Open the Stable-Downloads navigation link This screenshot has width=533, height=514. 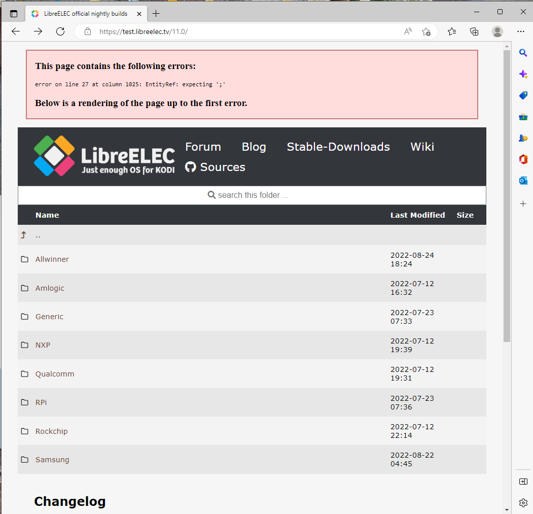click(x=338, y=147)
